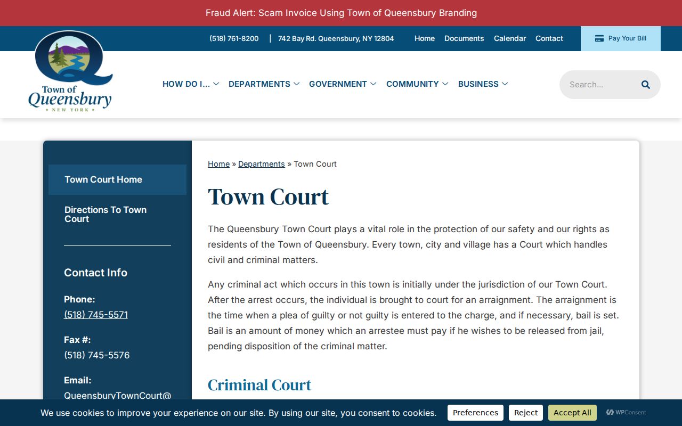
Task: Open the Contact page link
Action: coord(549,38)
